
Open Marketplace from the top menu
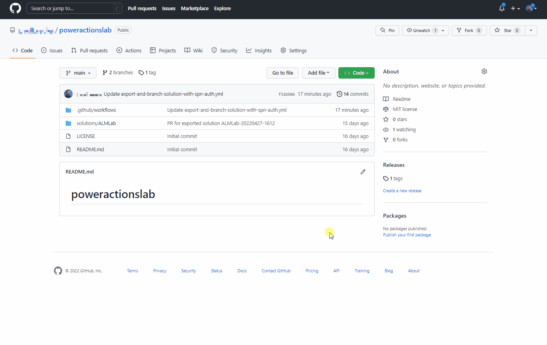point(195,8)
